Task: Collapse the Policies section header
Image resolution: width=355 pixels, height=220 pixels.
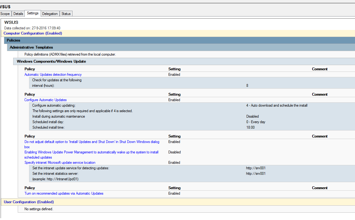Action: (x=13, y=40)
